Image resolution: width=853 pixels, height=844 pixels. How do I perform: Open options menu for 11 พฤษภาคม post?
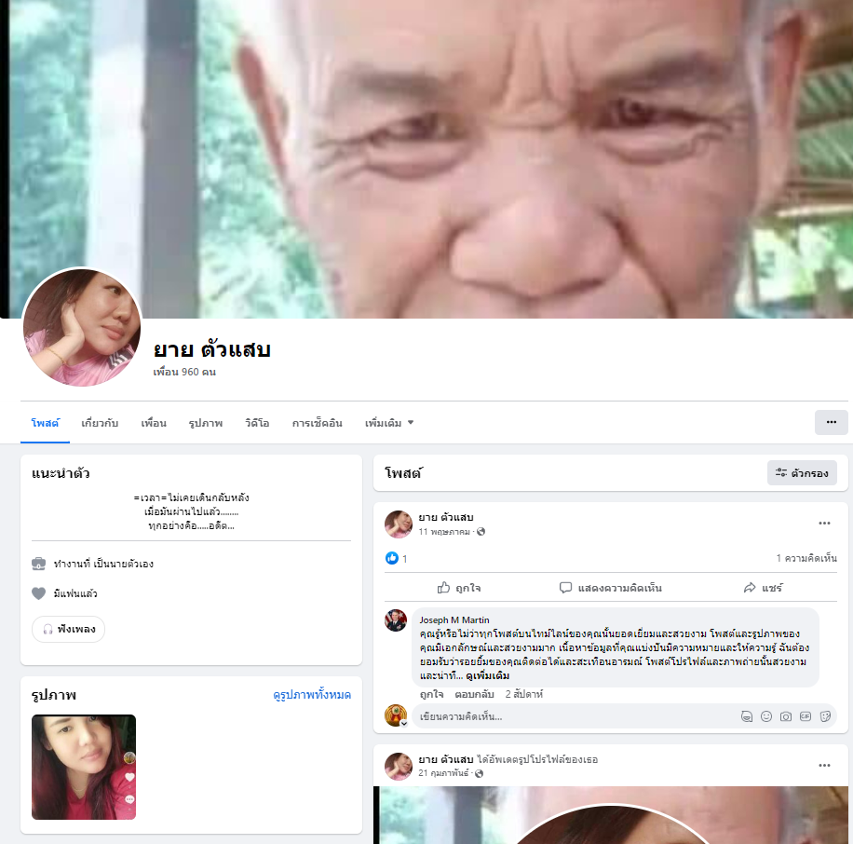824,523
